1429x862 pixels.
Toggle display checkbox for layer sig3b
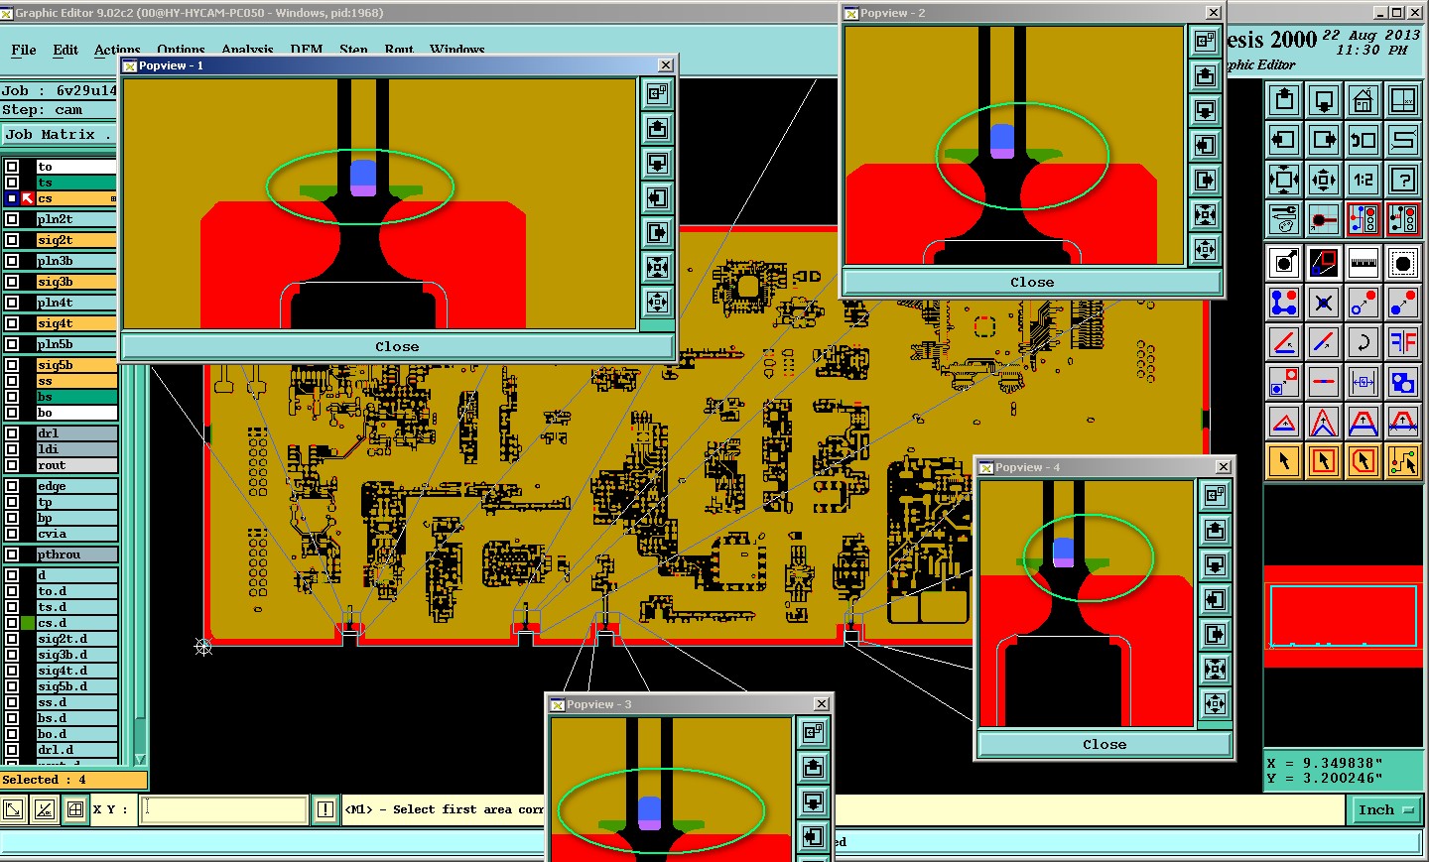coord(12,282)
